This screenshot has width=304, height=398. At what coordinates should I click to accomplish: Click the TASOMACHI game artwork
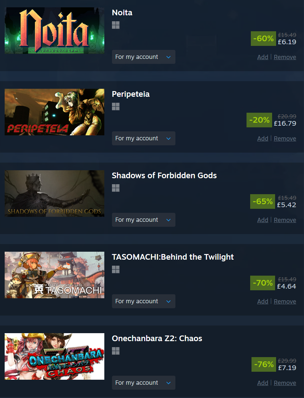[54, 275]
